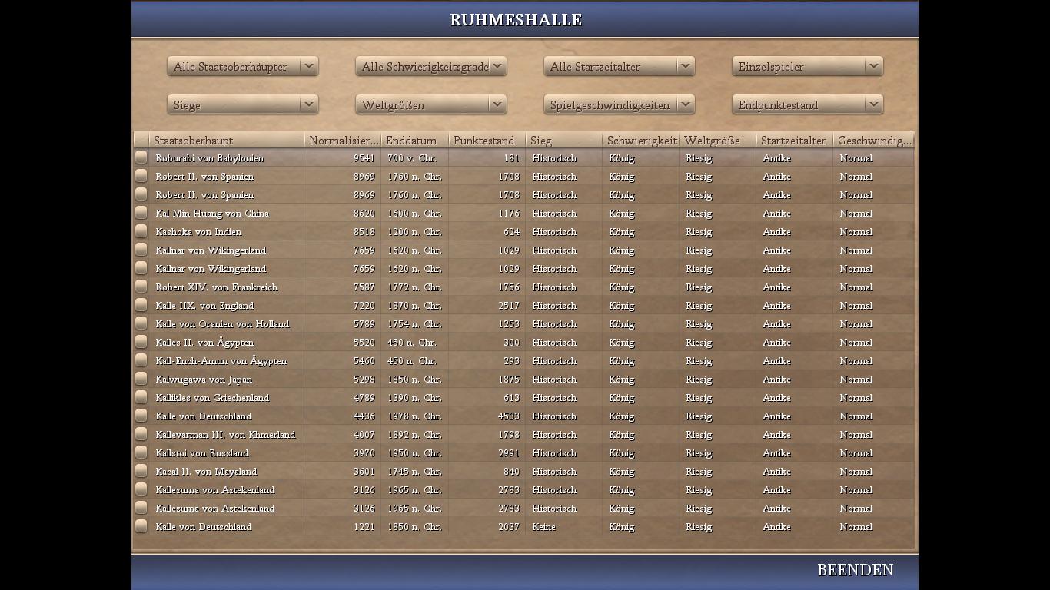Click the row button for Kacal II. von Mayaland
Image resolution: width=1050 pixels, height=590 pixels.
[141, 471]
